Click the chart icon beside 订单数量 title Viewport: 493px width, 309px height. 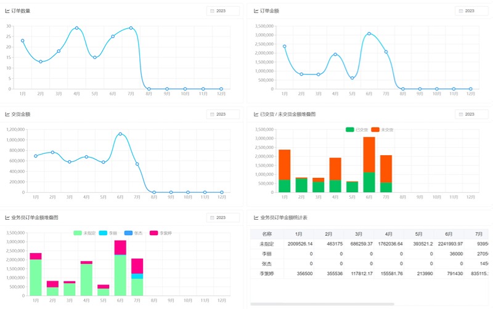click(7, 11)
